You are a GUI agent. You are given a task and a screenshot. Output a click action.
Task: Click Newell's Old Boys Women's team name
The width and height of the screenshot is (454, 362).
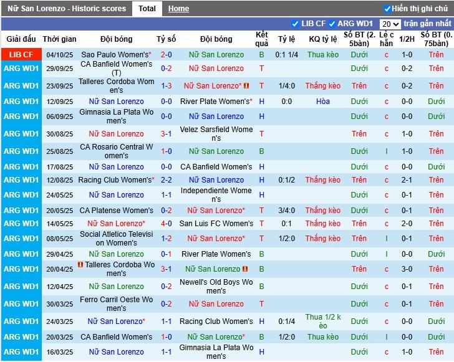(216, 287)
